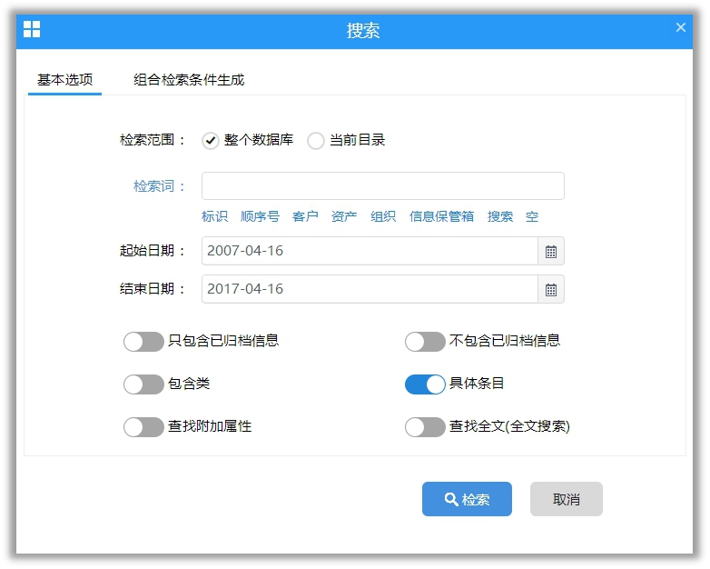
Task: Enable 只包含已归档信息 toggle
Action: click(x=143, y=342)
